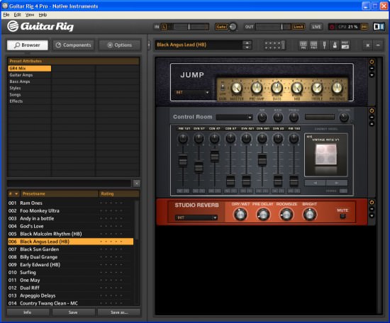Toggle the Studio Reverb MUTE button

(x=342, y=216)
